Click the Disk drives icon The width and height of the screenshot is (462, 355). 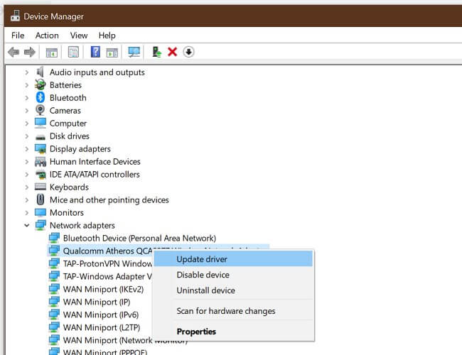coord(41,137)
